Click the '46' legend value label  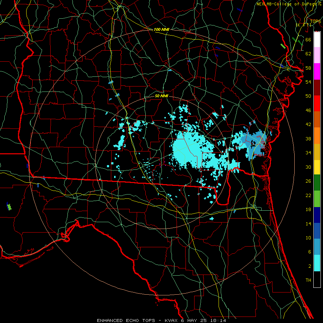[308, 111]
